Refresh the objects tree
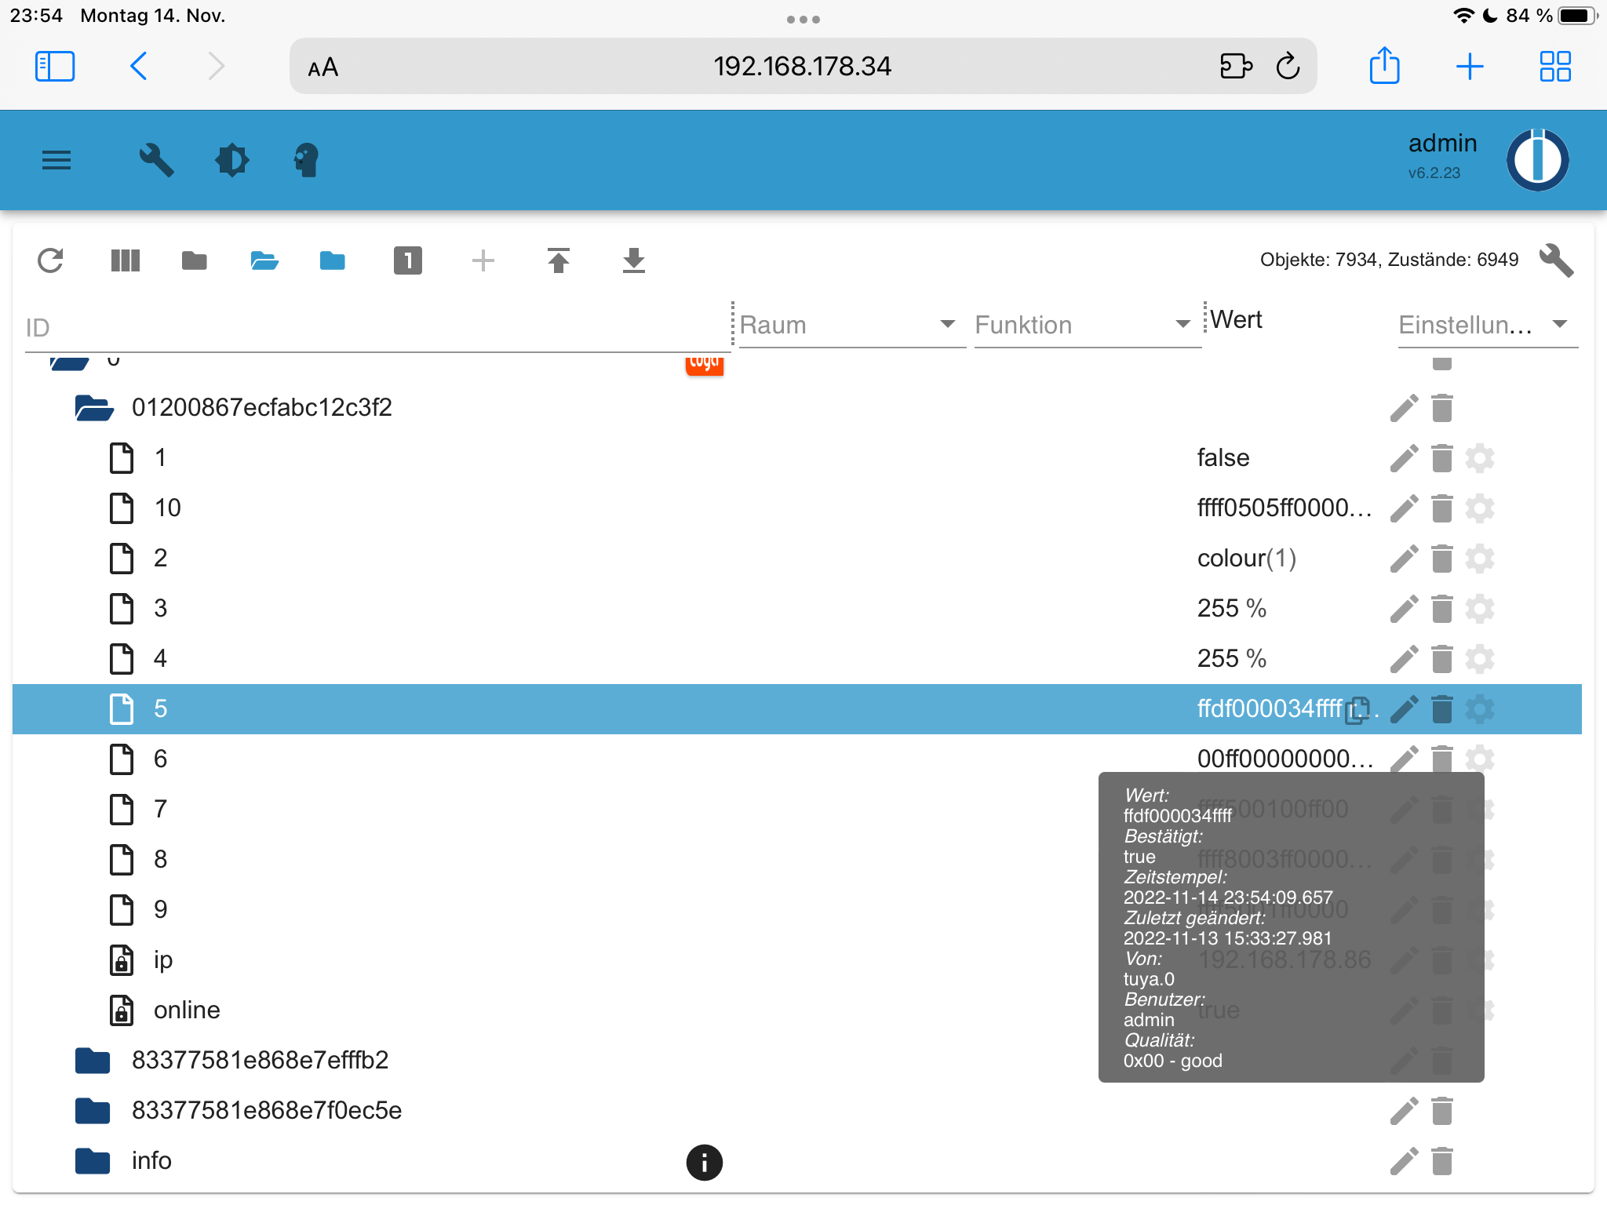This screenshot has height=1205, width=1607. click(x=50, y=260)
